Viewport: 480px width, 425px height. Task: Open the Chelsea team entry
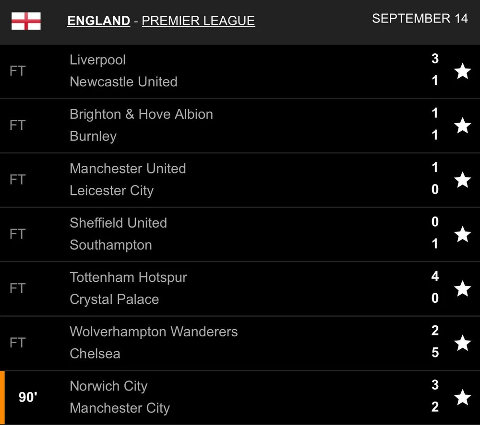(95, 354)
